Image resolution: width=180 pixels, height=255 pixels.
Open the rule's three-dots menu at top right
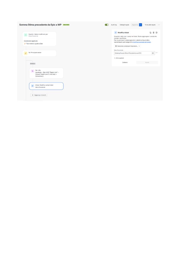[159, 25]
